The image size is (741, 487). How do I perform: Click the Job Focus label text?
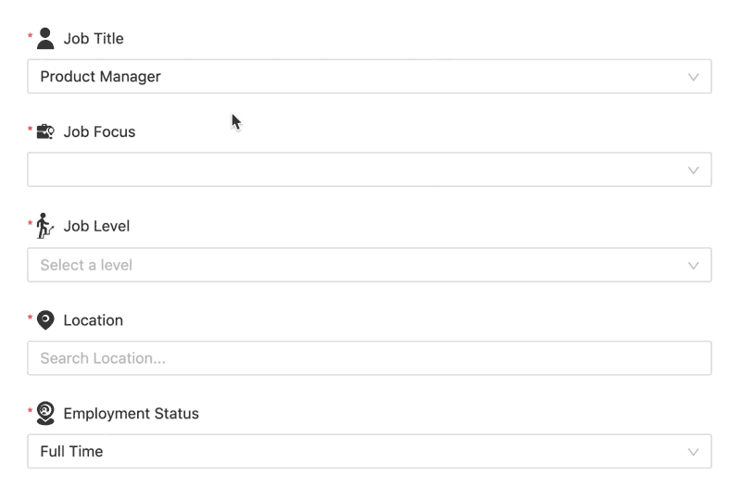click(99, 132)
